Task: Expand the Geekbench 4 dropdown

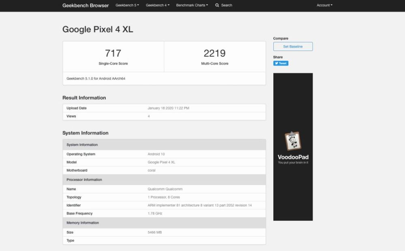Action: [158, 5]
